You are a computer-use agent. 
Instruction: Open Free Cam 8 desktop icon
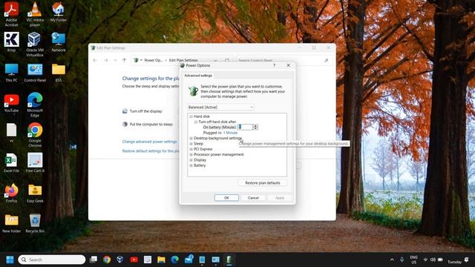click(35, 162)
